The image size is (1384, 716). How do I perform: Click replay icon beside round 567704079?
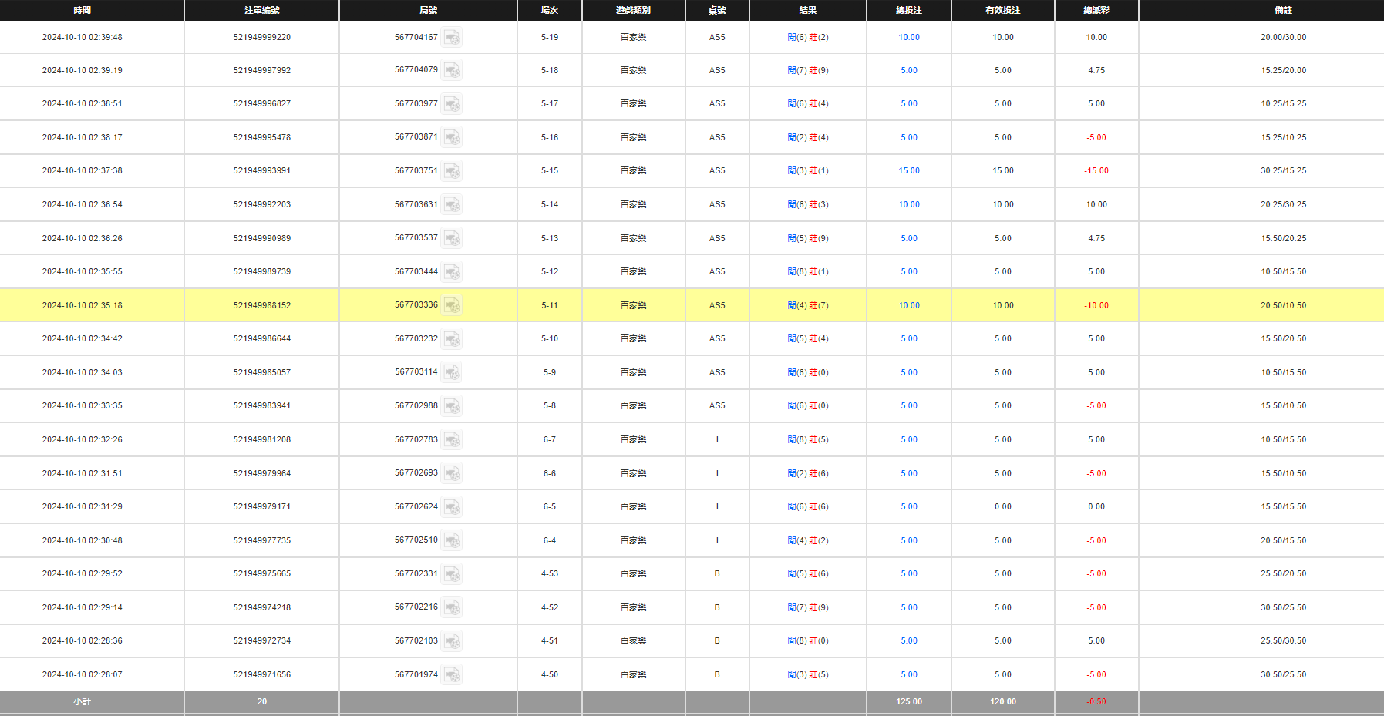pyautogui.click(x=452, y=71)
